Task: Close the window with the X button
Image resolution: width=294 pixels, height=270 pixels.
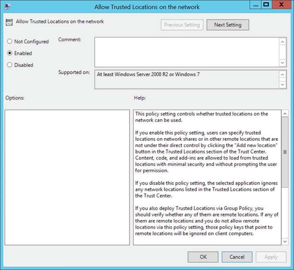Action: (x=281, y=5)
